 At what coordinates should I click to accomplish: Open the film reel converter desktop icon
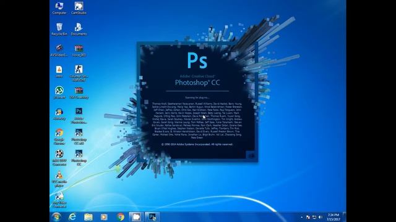(59, 158)
